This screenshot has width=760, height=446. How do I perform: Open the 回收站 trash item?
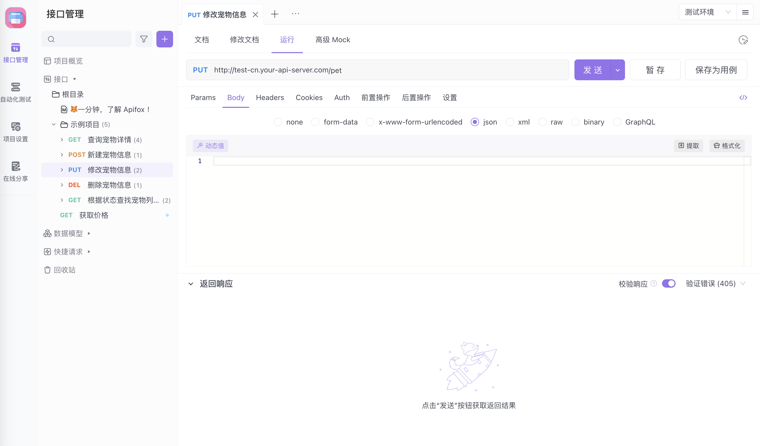coord(60,270)
